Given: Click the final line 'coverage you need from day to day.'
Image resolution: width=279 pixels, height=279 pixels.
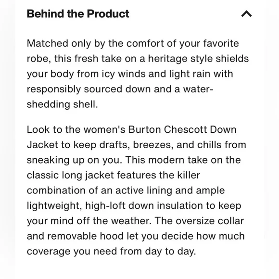Looking at the screenshot, I should click(x=112, y=252).
